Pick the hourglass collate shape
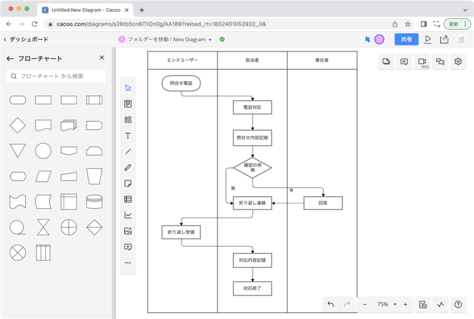This screenshot has width=474, height=319. coord(43,227)
